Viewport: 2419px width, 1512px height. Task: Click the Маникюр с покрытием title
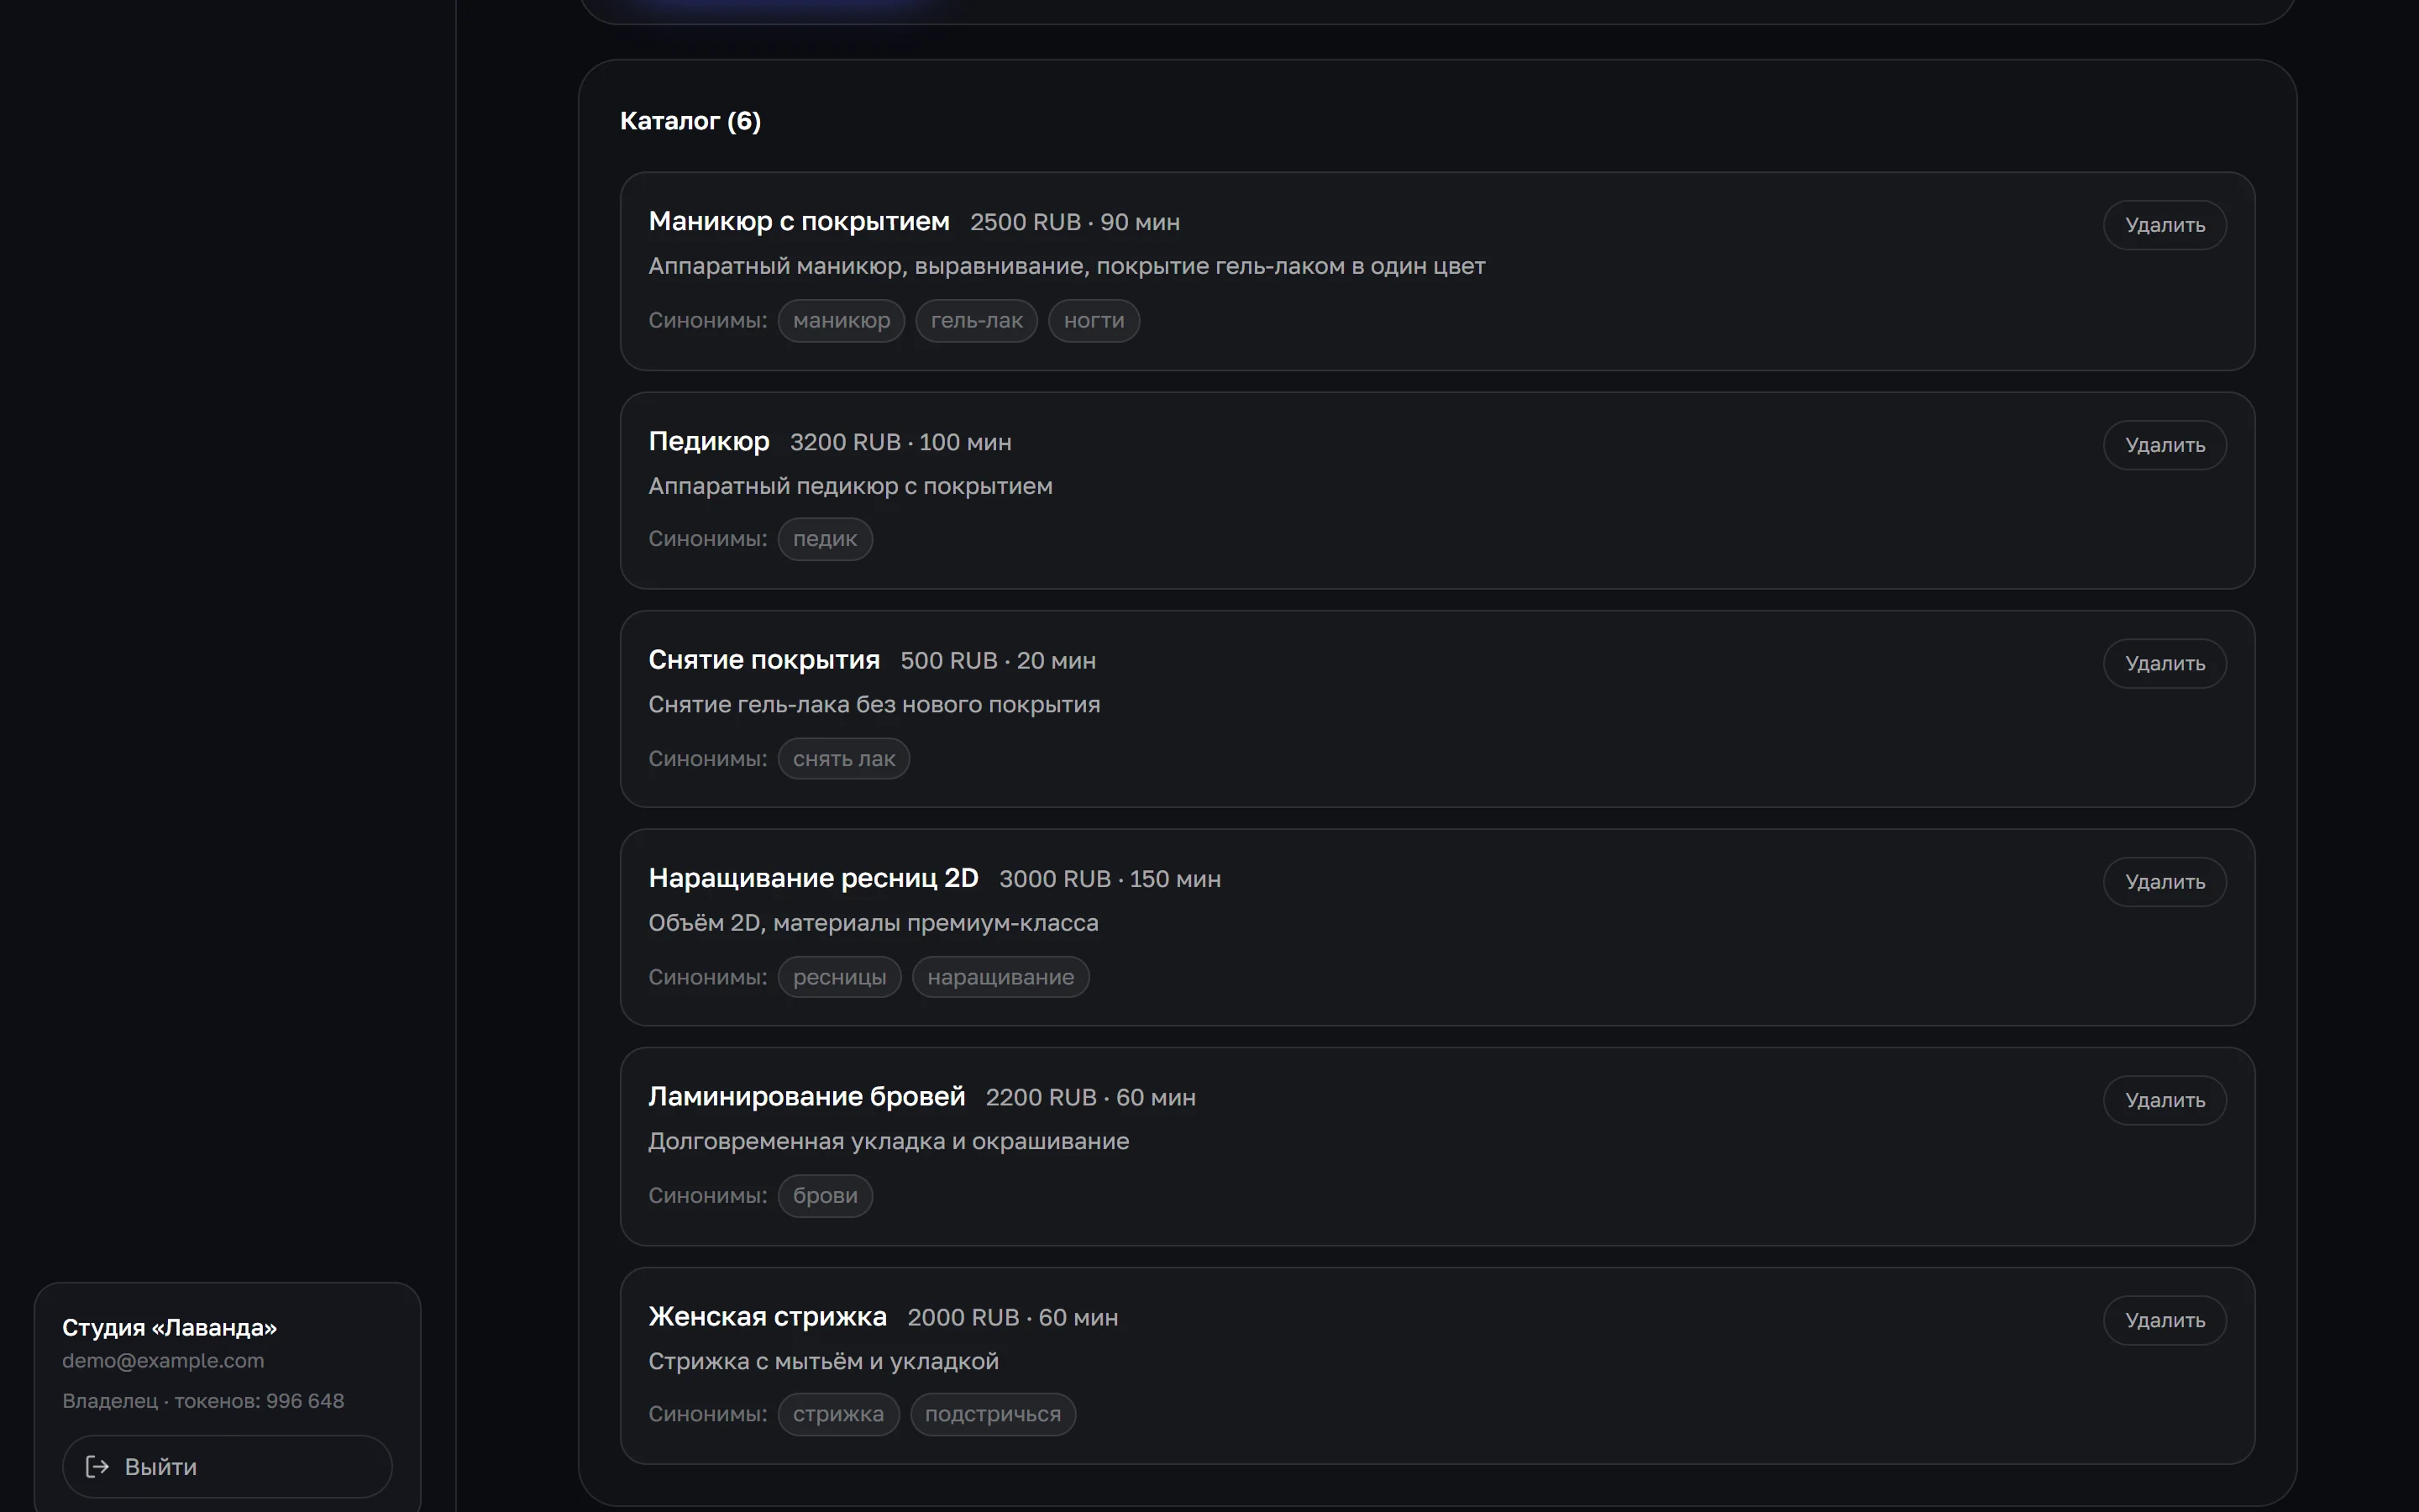click(x=799, y=221)
